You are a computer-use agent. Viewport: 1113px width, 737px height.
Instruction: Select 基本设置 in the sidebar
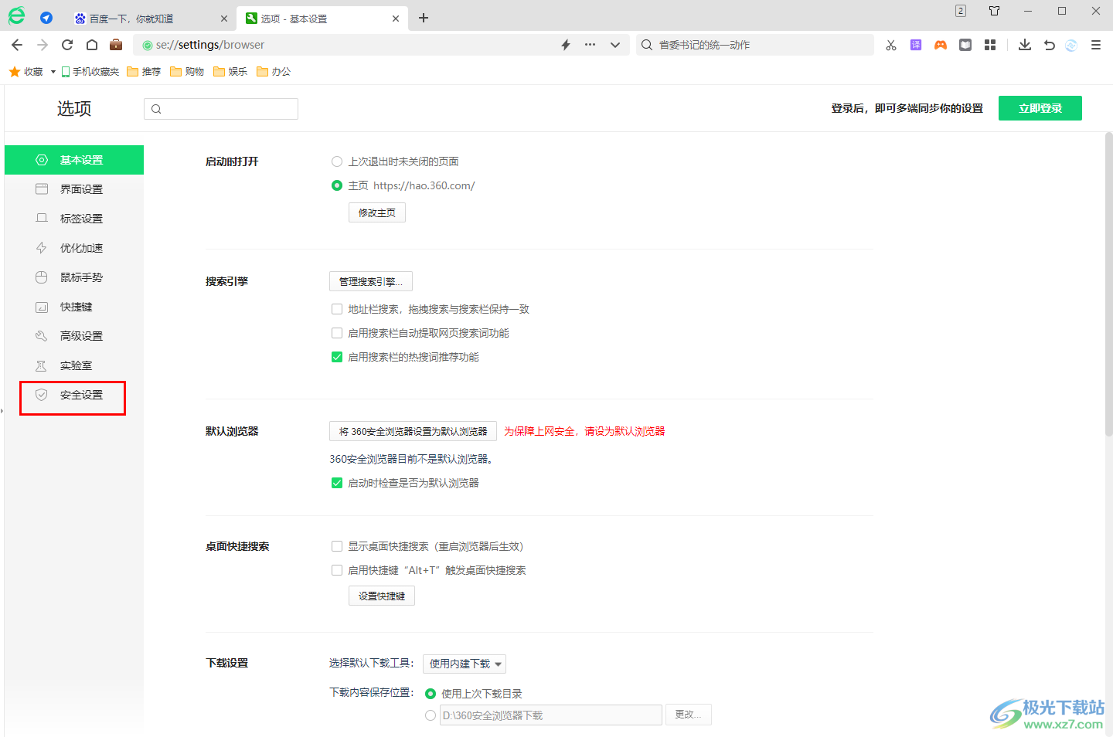tap(74, 160)
